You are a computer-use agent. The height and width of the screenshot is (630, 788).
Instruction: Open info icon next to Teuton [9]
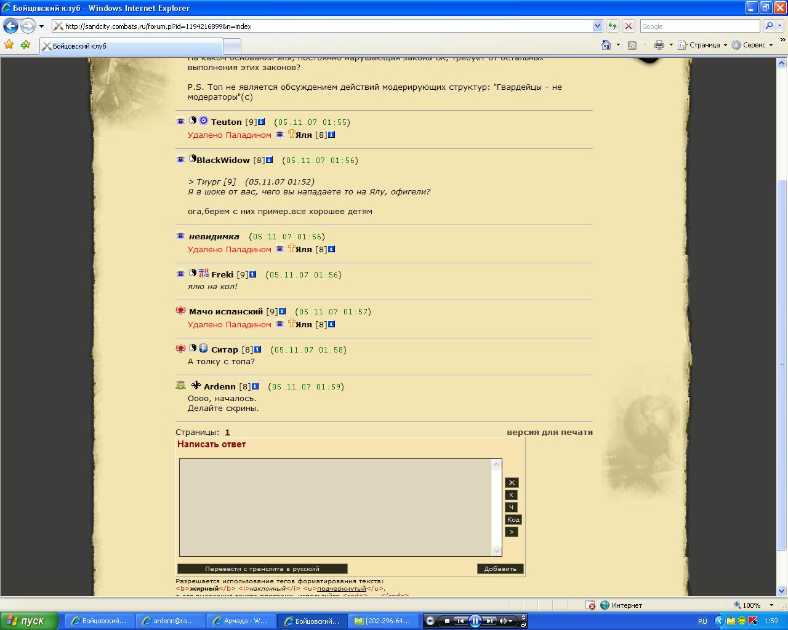[261, 122]
